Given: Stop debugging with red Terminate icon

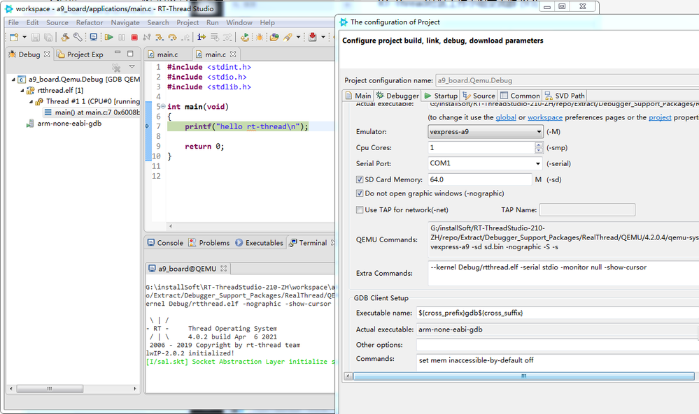Looking at the screenshot, I should [x=134, y=38].
